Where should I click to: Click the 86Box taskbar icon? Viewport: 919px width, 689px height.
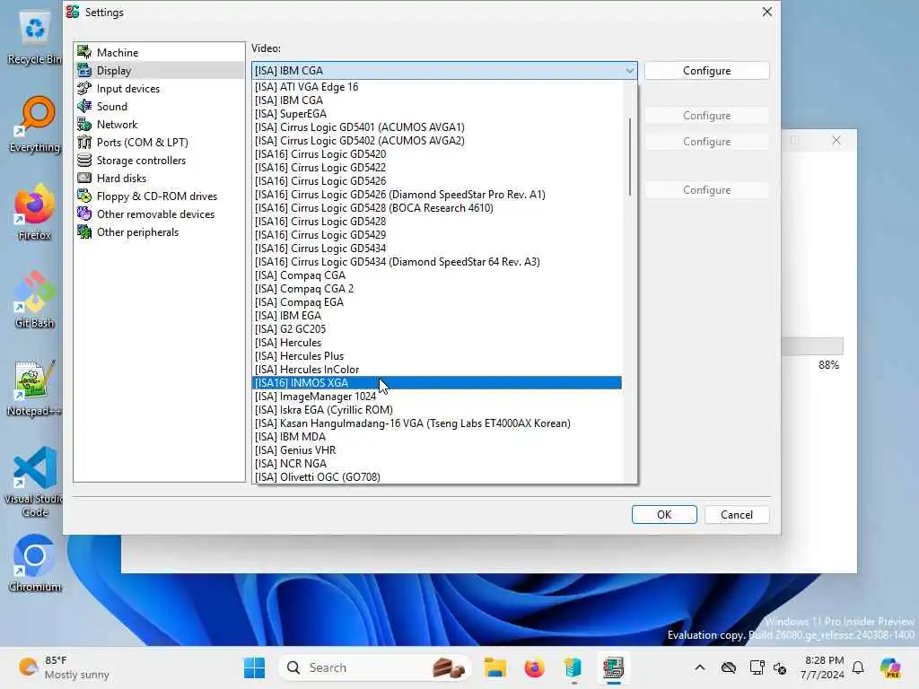[613, 667]
